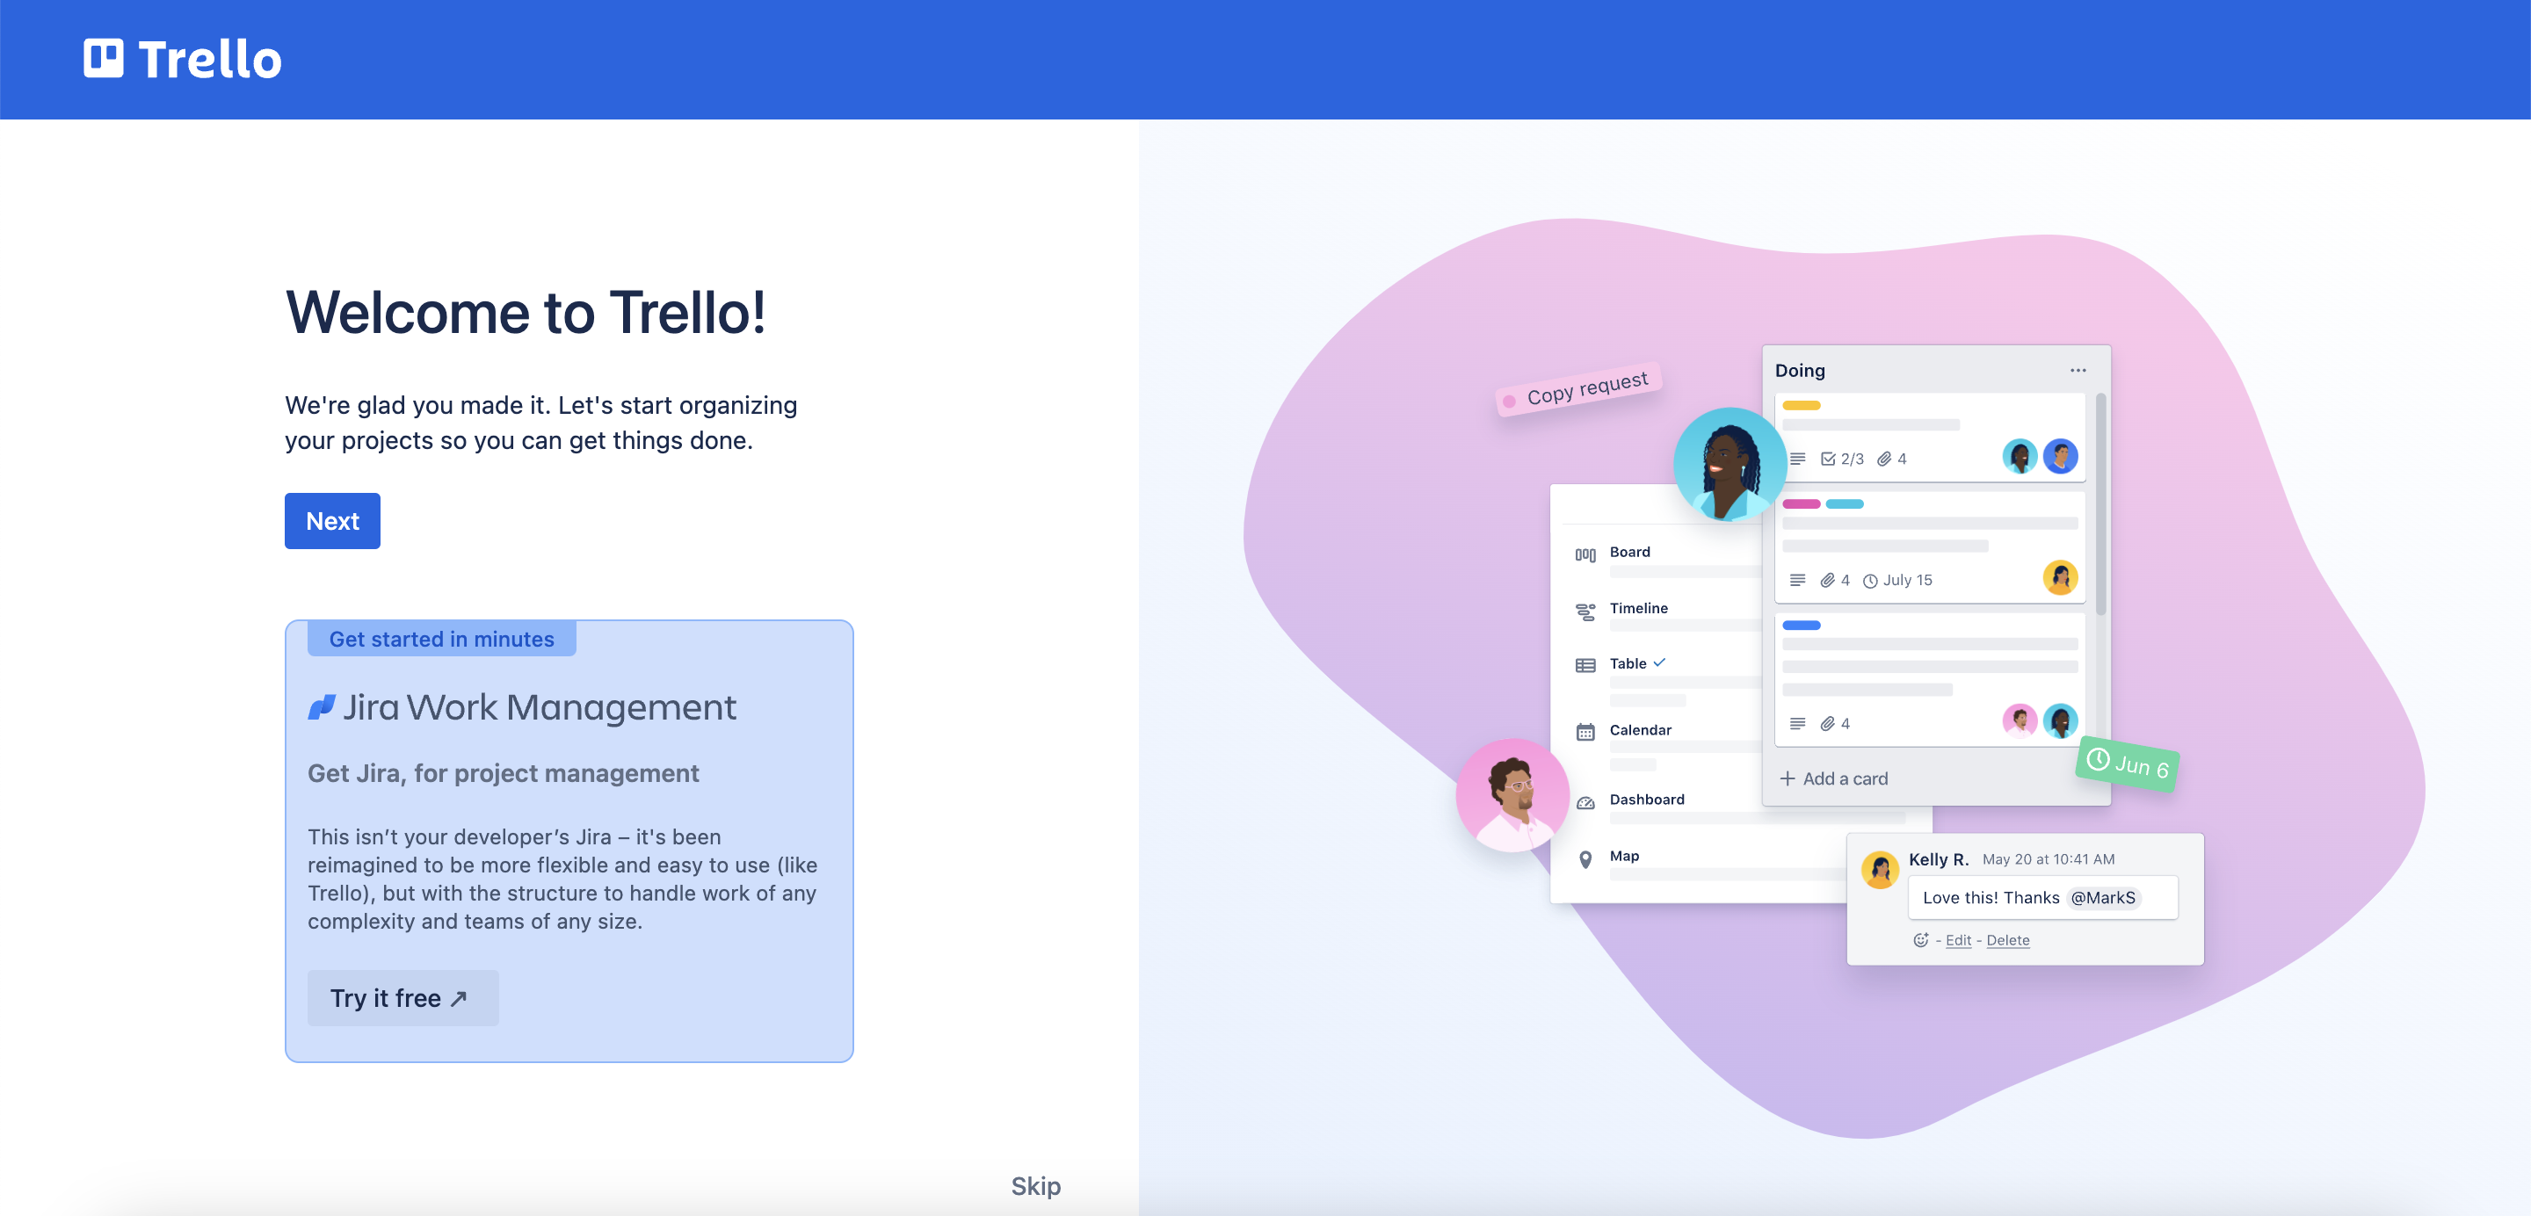Click Skip to bypass onboarding
Image resolution: width=2531 pixels, height=1216 pixels.
pyautogui.click(x=1035, y=1185)
